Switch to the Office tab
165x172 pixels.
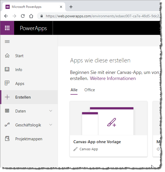point(90,90)
